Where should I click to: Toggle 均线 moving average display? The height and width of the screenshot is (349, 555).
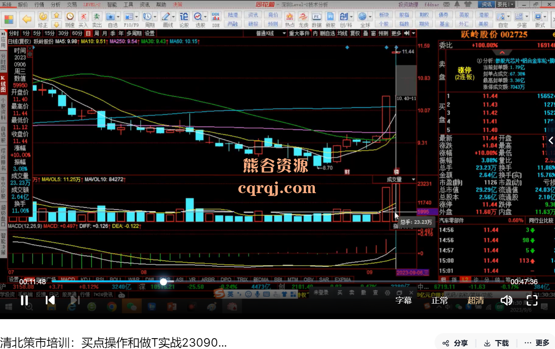coord(342,33)
